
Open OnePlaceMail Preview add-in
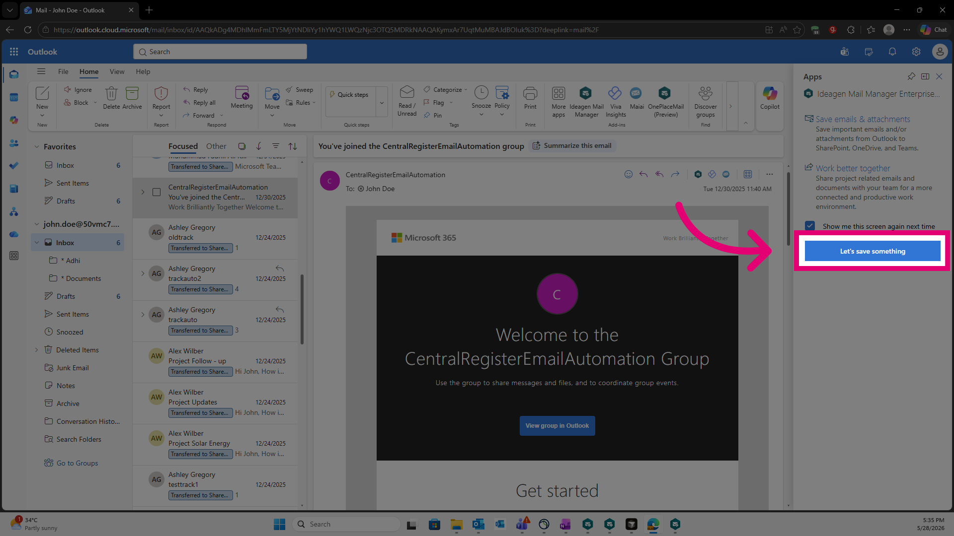pos(665,102)
